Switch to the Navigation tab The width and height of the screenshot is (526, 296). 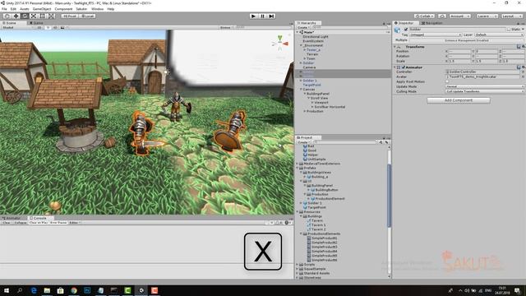point(432,23)
